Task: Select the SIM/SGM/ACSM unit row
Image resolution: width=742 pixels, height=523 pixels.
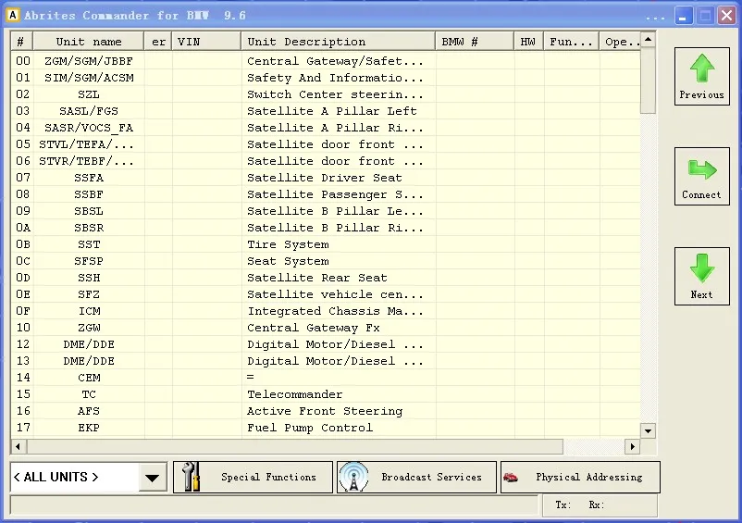Action: pos(326,78)
